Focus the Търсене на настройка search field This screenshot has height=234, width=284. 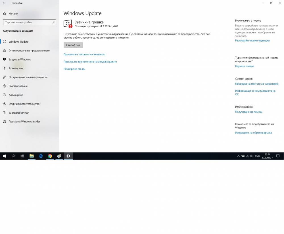[30, 22]
